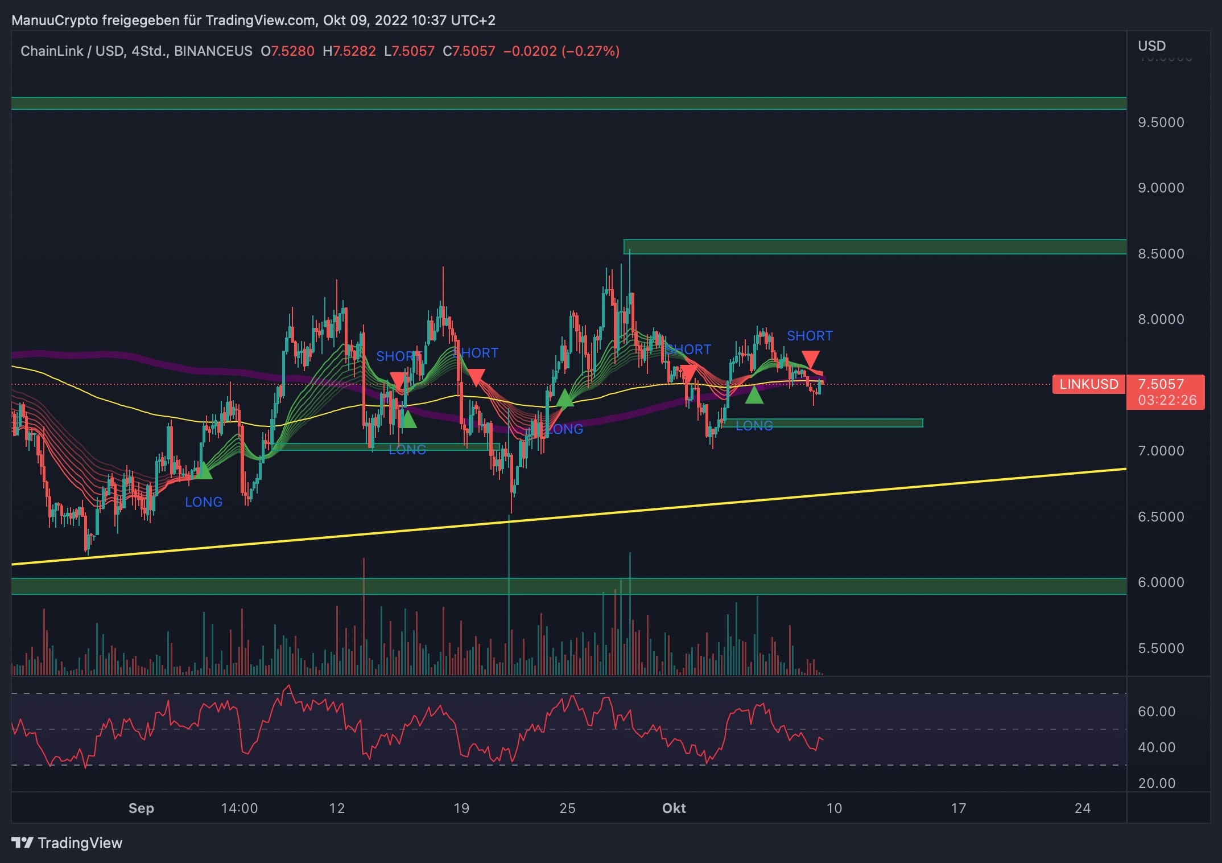1222x863 pixels.
Task: Click the 9.0000 price axis label
Action: point(1161,188)
